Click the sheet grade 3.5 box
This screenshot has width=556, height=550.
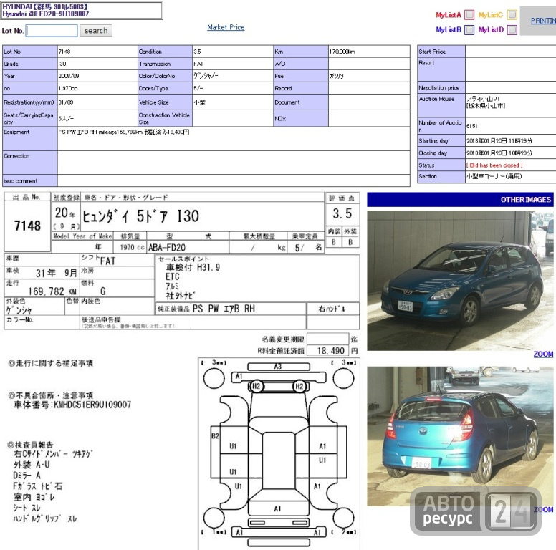pyautogui.click(x=342, y=213)
